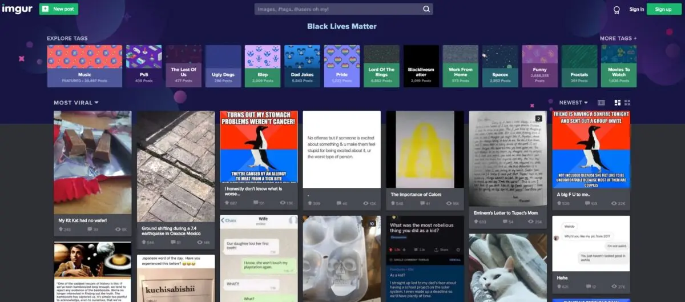Click comment icon on The Importance of Colors
The height and width of the screenshot is (302, 685).
click(424, 204)
